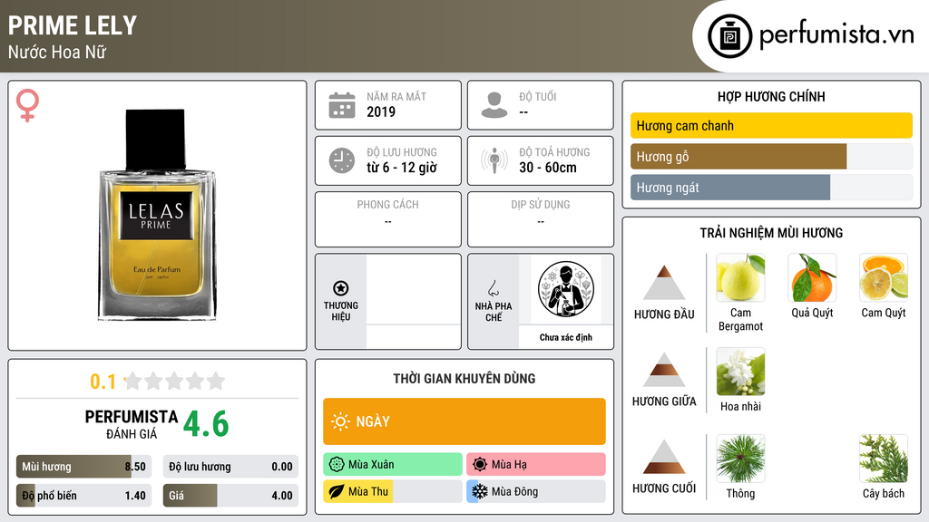This screenshot has height=522, width=929.
Task: Click the perfumista.vn perfume bottle logo
Action: 729,36
